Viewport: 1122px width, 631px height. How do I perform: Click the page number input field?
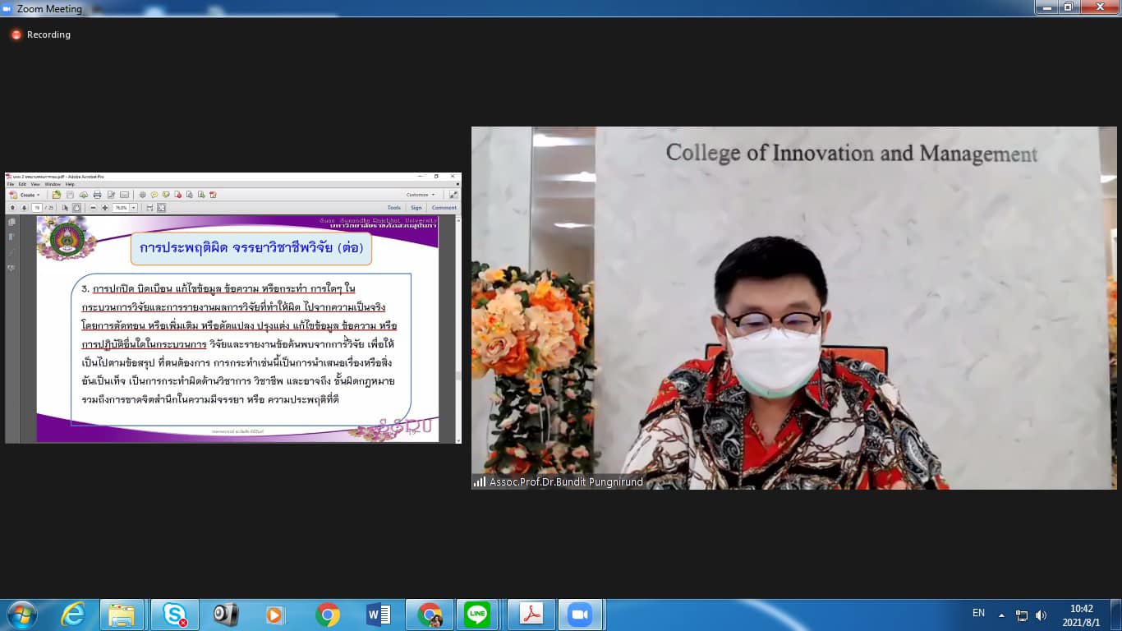37,208
